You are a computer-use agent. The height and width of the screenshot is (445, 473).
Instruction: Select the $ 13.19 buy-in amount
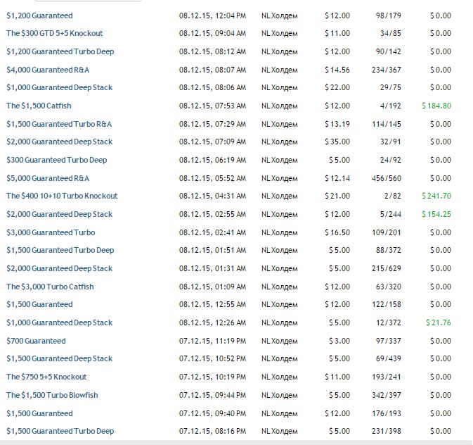337,124
